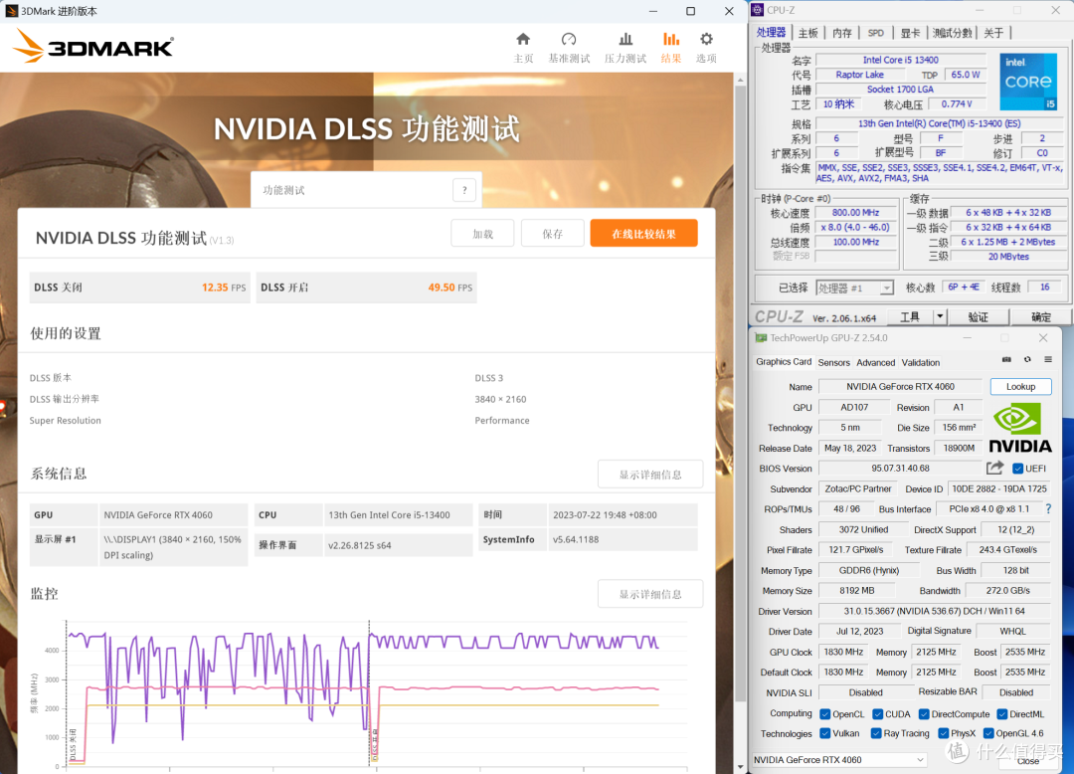Click Lookup button in GPU-Z
This screenshot has width=1074, height=774.
click(x=1020, y=386)
